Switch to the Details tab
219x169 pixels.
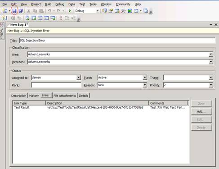point(84,96)
